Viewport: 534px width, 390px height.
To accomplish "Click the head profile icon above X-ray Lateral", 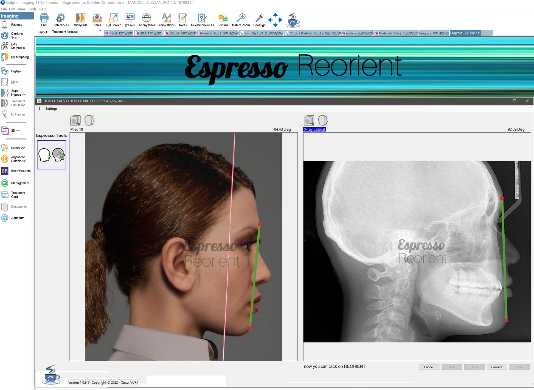I will 323,120.
